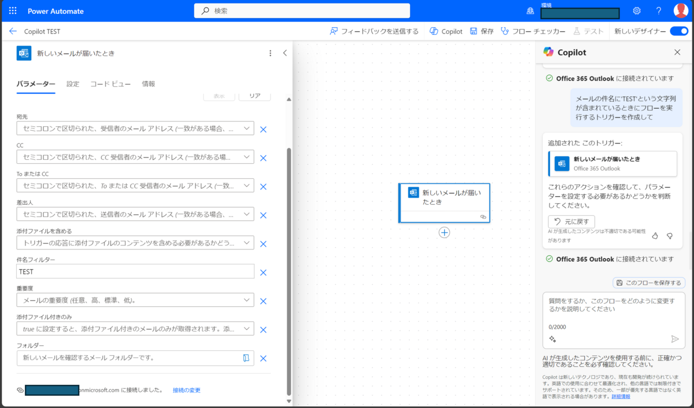The width and height of the screenshot is (694, 408).
Task: Open the folder picker icon in フォルダー field
Action: coord(246,358)
